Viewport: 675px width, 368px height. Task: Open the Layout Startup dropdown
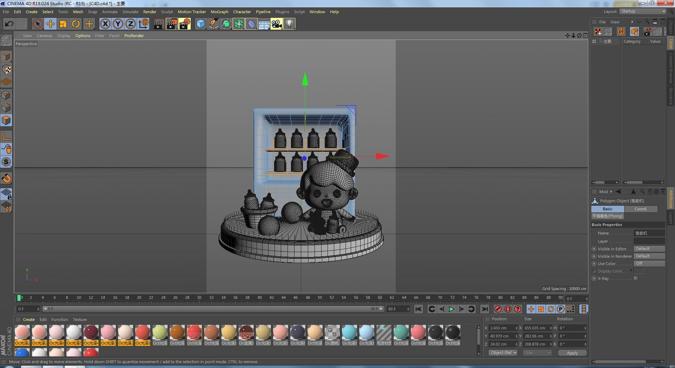coord(643,11)
